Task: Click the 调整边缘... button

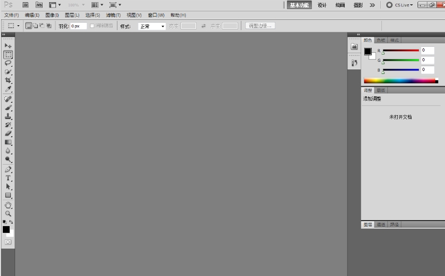Action: coord(260,26)
